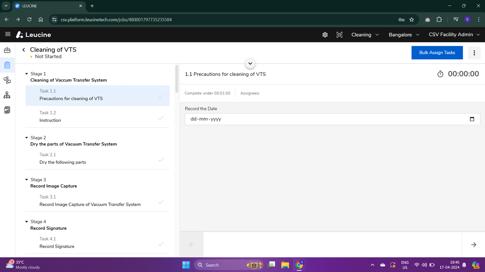This screenshot has width=485, height=272.
Task: Click the check mark for Task 2.1
Action: [161, 160]
